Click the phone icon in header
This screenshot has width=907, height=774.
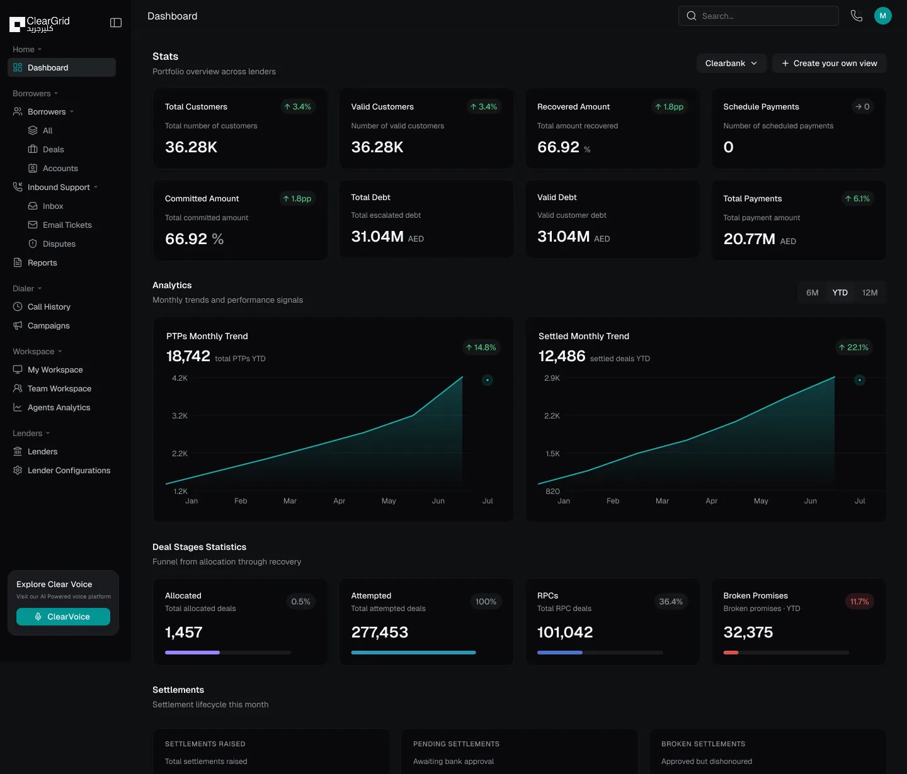point(857,16)
